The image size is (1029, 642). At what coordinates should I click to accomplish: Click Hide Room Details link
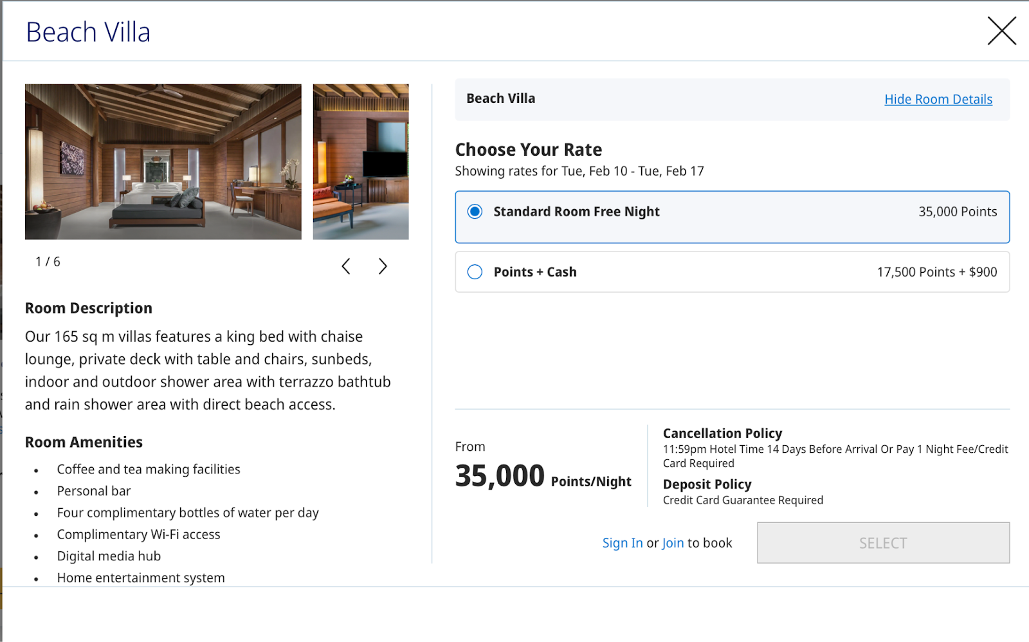tap(938, 99)
